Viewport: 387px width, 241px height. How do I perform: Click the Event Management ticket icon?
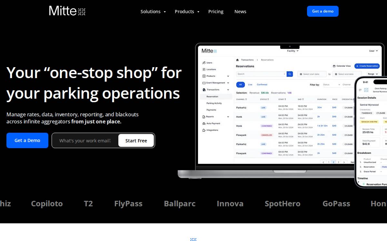click(204, 83)
